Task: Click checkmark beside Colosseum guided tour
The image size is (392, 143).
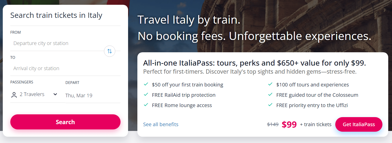Action: click(x=270, y=95)
